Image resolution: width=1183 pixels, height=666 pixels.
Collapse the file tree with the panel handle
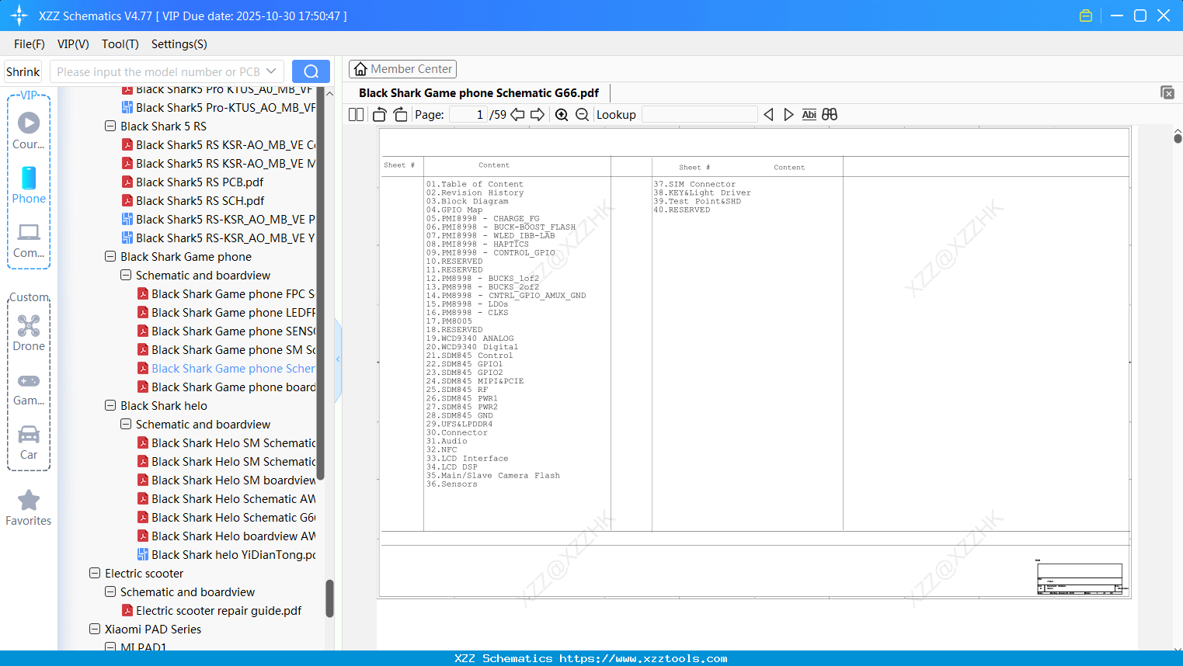click(338, 359)
